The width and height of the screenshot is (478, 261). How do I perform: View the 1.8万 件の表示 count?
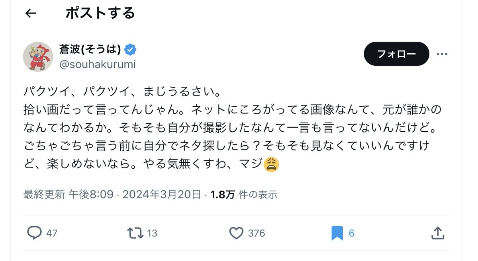(244, 195)
